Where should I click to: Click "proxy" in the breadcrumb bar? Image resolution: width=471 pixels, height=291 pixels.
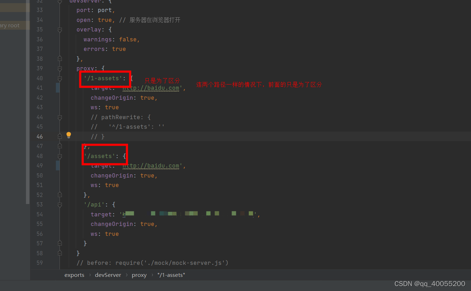(x=139, y=275)
